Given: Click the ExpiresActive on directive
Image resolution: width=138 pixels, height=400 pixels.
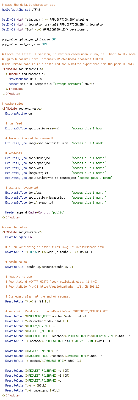Looking at the screenshot, I should (x=18, y=113).
